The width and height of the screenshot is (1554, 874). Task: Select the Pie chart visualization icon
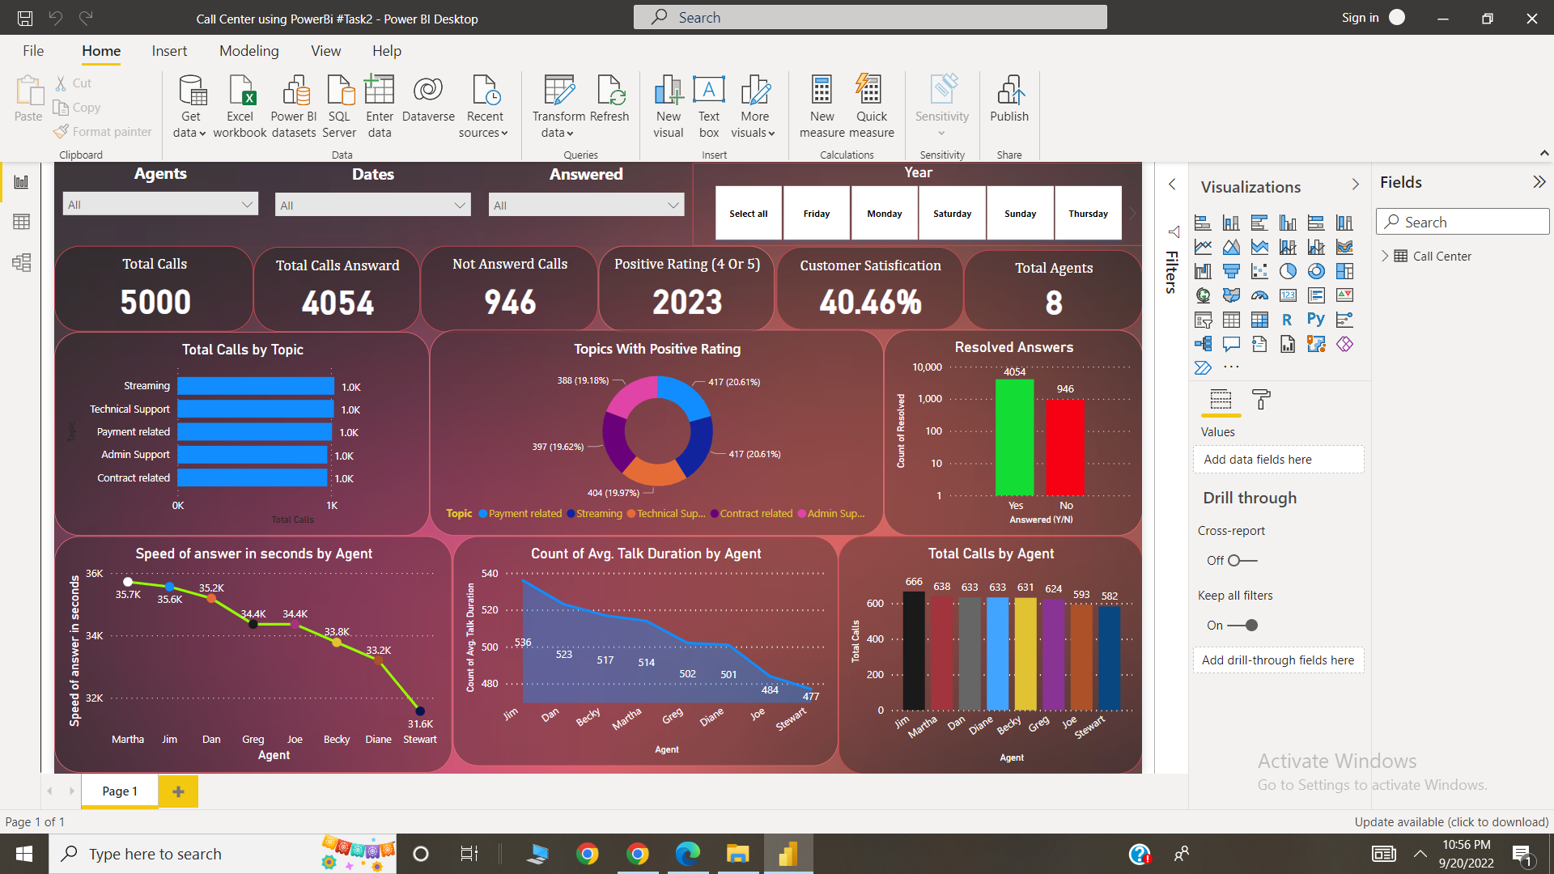1288,271
